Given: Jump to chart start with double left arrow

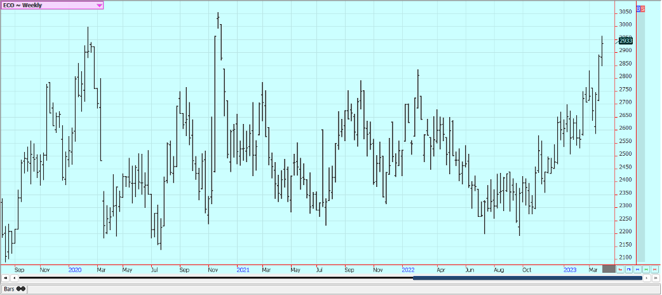Looking at the screenshot, I should [x=6, y=278].
